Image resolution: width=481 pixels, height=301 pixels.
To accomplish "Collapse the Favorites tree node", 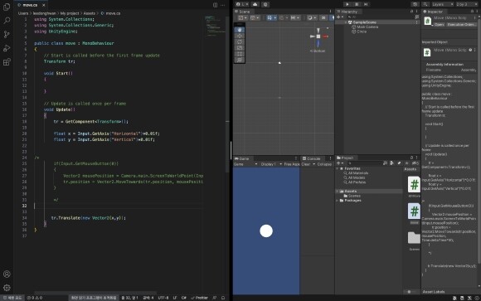I will coord(338,168).
